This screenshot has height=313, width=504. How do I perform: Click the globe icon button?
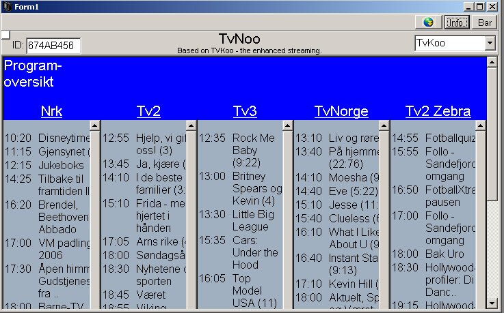pos(429,23)
